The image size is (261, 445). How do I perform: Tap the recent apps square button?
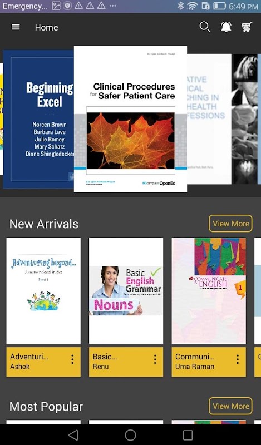(188, 435)
